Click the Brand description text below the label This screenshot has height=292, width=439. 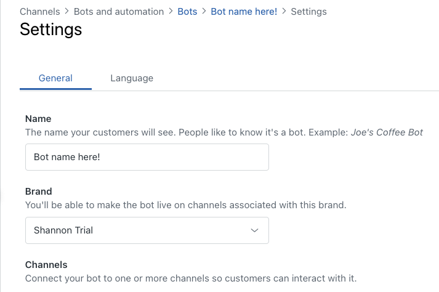(185, 205)
